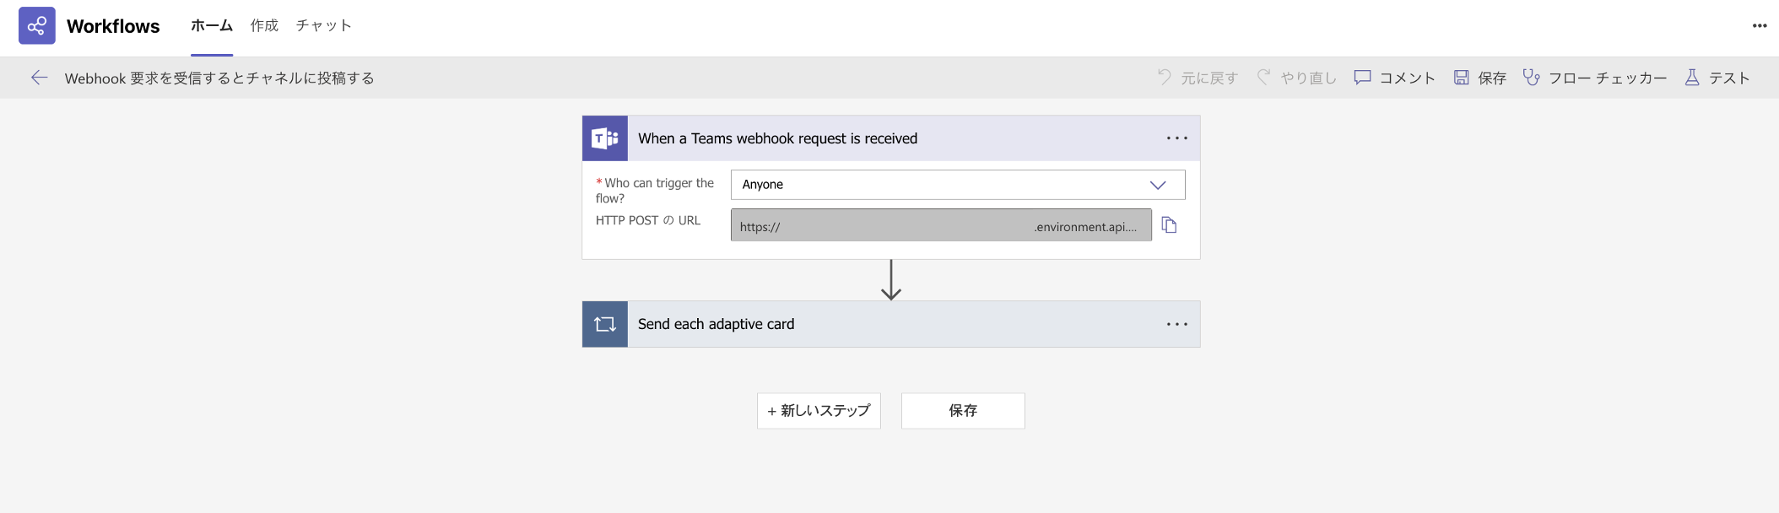
Task: Select the ホーム tab
Action: tap(212, 25)
